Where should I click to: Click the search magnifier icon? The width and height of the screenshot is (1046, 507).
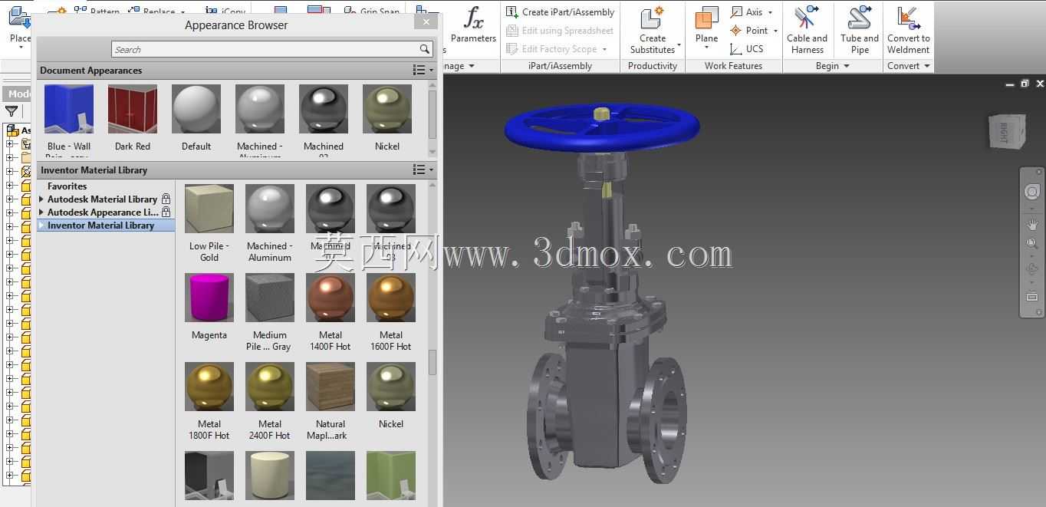(x=425, y=49)
